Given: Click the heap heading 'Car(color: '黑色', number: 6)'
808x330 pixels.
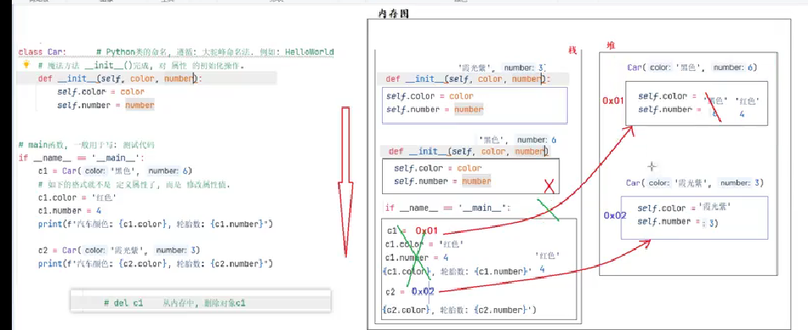Looking at the screenshot, I should pos(692,68).
